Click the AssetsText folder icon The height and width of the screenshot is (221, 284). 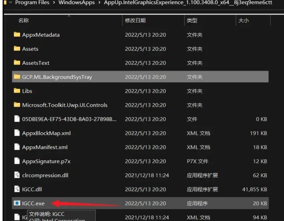[x=17, y=63]
